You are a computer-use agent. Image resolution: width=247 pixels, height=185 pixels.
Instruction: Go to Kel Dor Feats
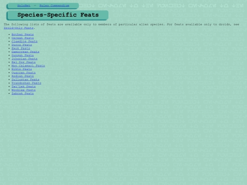point(23,62)
